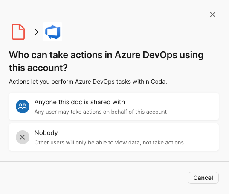Click "Any user may take actions" description
The image size is (229, 194).
pyautogui.click(x=101, y=112)
